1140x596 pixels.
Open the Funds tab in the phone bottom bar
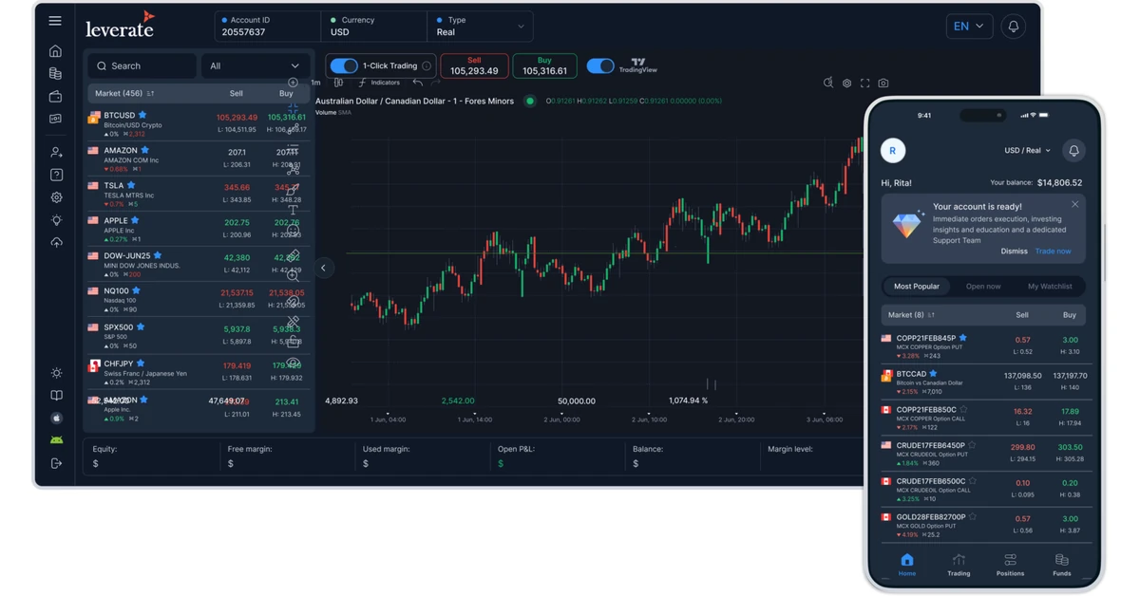[x=1062, y=565]
